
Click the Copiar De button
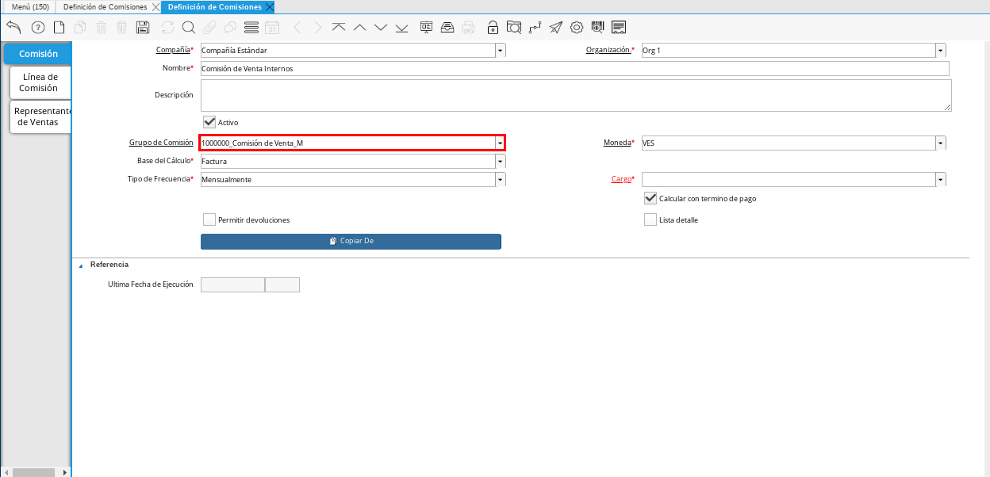[351, 241]
